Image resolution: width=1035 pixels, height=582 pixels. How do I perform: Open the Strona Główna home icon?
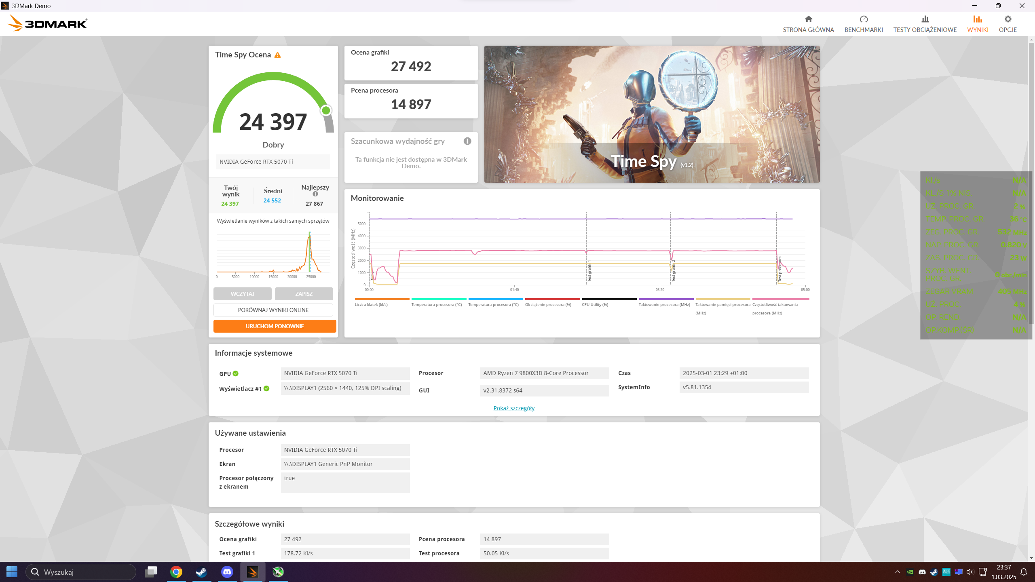[x=808, y=19]
